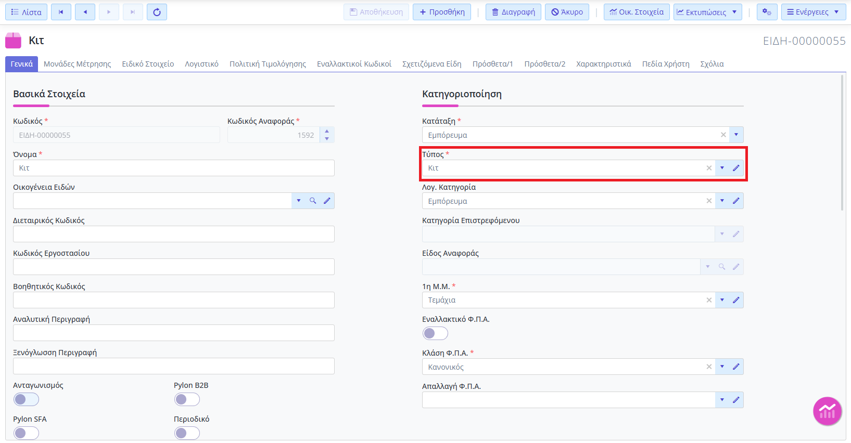Toggle the Ανταγωνισμός switch
The height and width of the screenshot is (443, 851).
26,399
